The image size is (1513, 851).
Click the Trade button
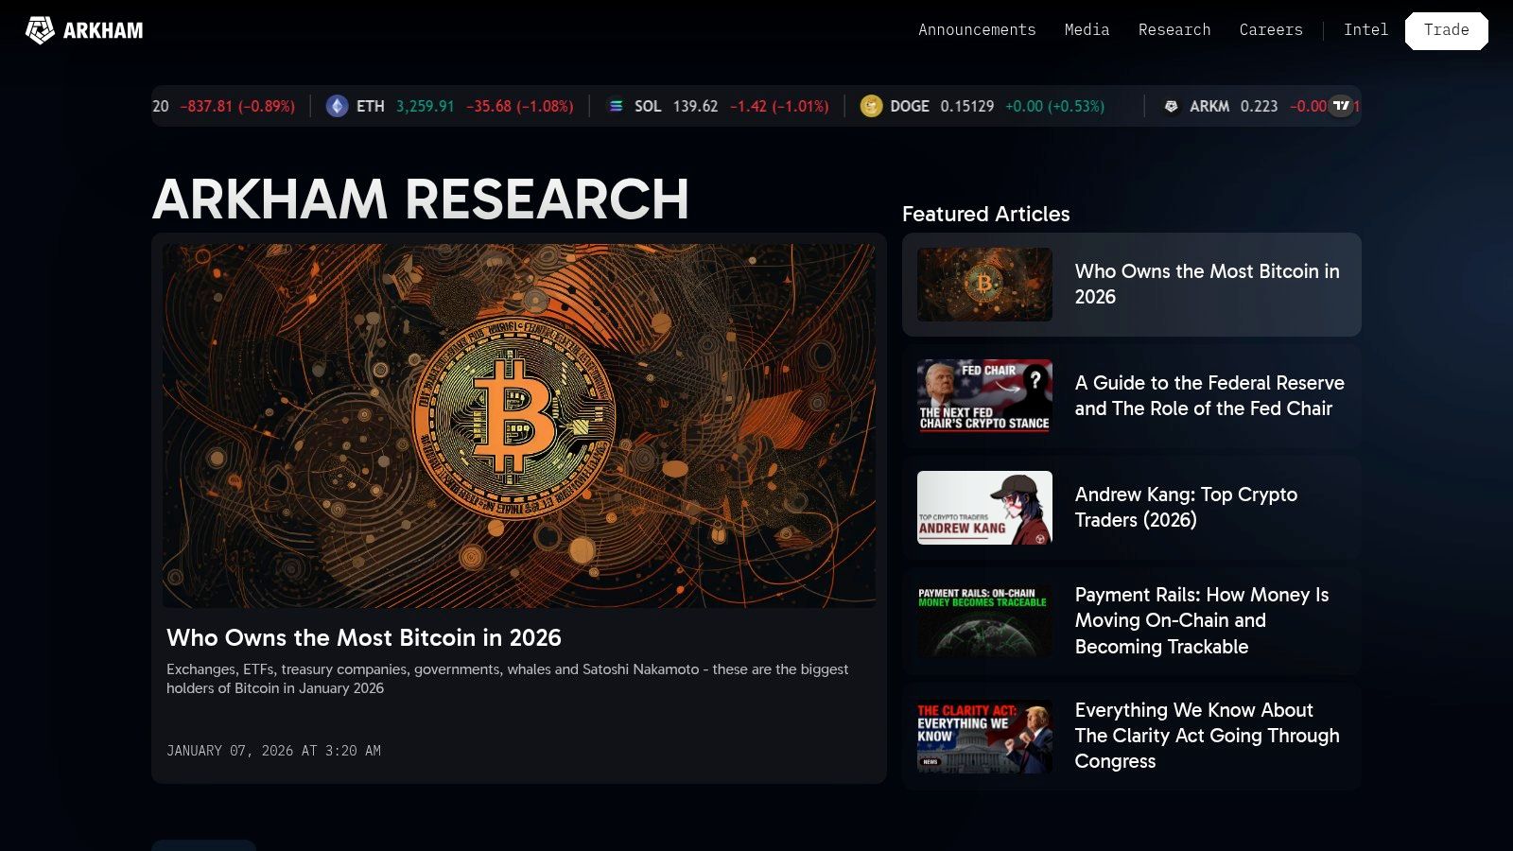[x=1447, y=30]
